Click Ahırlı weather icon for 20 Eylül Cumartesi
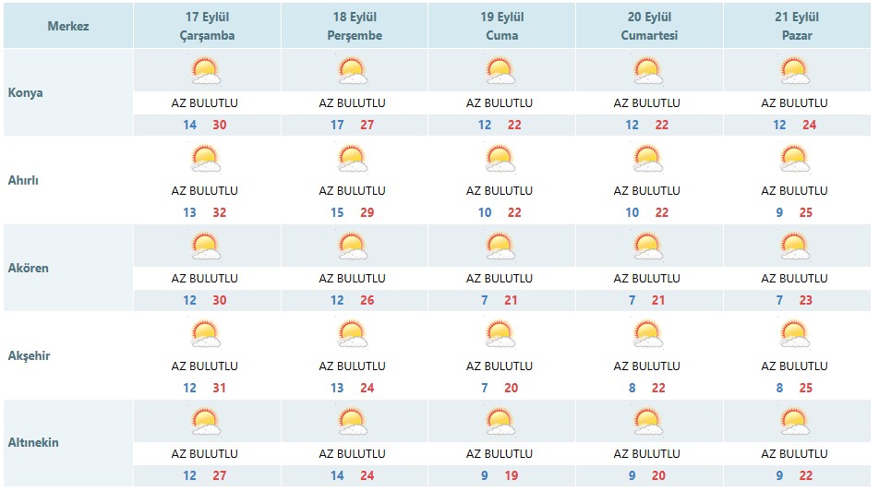Screen dimensions: 879x492 tap(648, 158)
